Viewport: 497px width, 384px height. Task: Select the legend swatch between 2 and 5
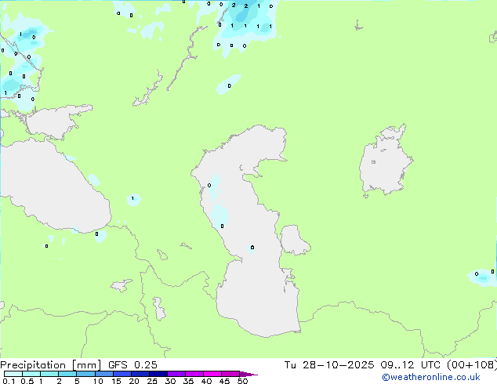pyautogui.click(x=67, y=374)
